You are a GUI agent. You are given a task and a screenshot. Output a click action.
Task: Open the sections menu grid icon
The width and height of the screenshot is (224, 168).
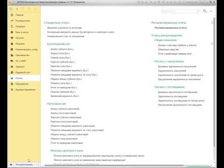click(x=11, y=9)
